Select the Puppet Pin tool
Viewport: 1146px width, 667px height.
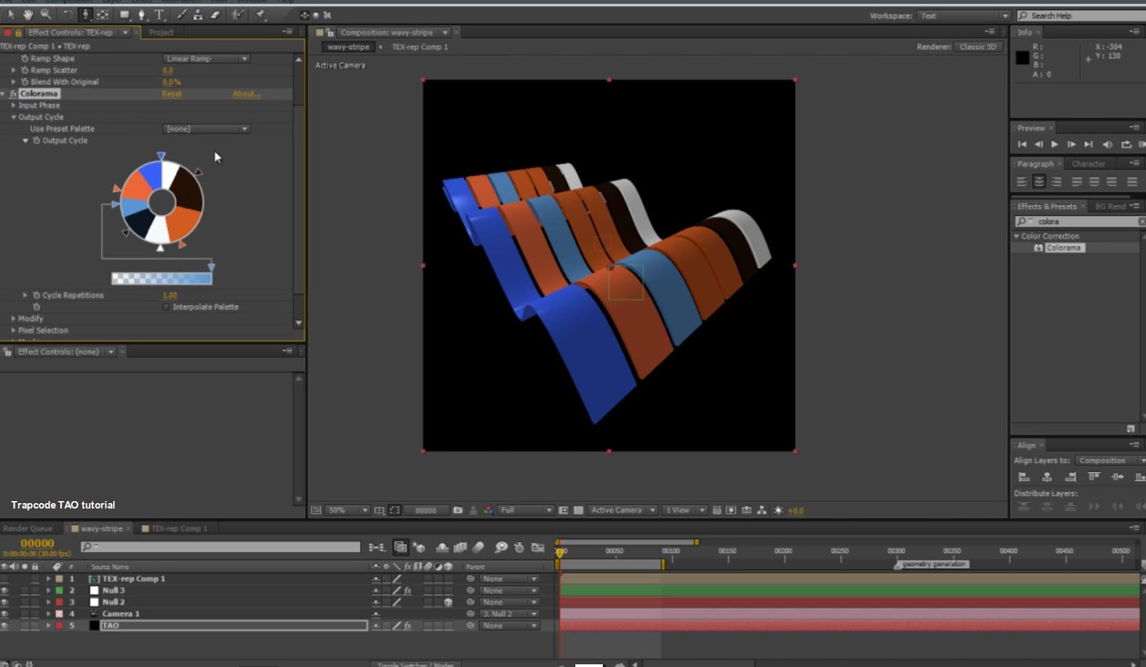(x=261, y=14)
